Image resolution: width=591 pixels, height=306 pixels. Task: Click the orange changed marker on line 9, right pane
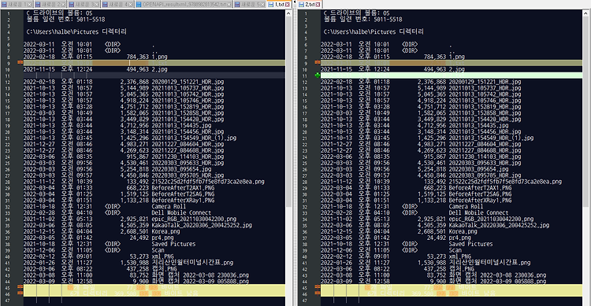[x=318, y=62]
